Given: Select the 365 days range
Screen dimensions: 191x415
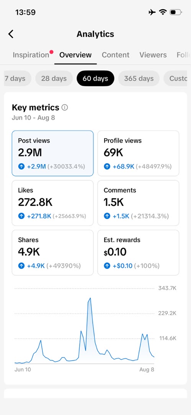Looking at the screenshot, I should coord(139,78).
